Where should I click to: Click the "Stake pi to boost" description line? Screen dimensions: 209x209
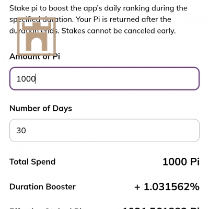(x=98, y=8)
